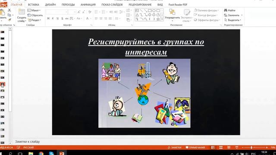Open Экспресс-стили quick styles
The width and height of the screenshot is (276, 155).
click(x=187, y=15)
